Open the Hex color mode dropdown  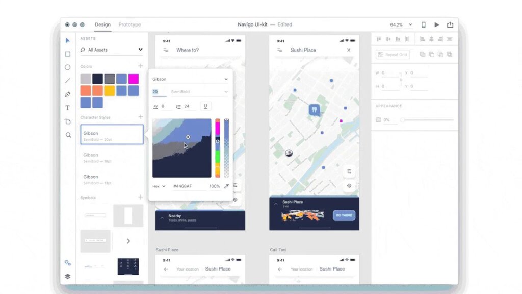[x=160, y=186]
